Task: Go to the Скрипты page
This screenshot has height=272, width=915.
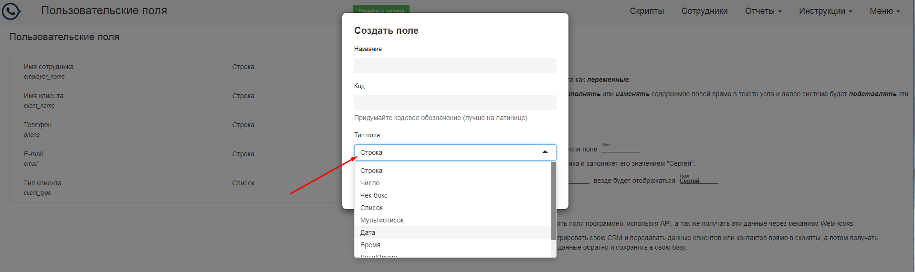Action: coord(647,11)
